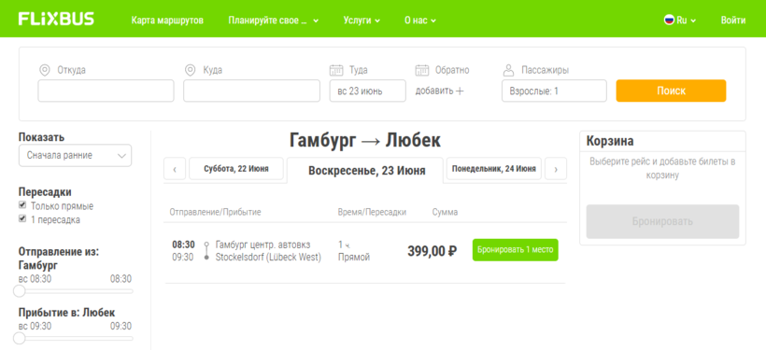Viewport: 766px width, 350px height.
Task: Toggle the Только прямые checkbox
Action: tap(22, 205)
